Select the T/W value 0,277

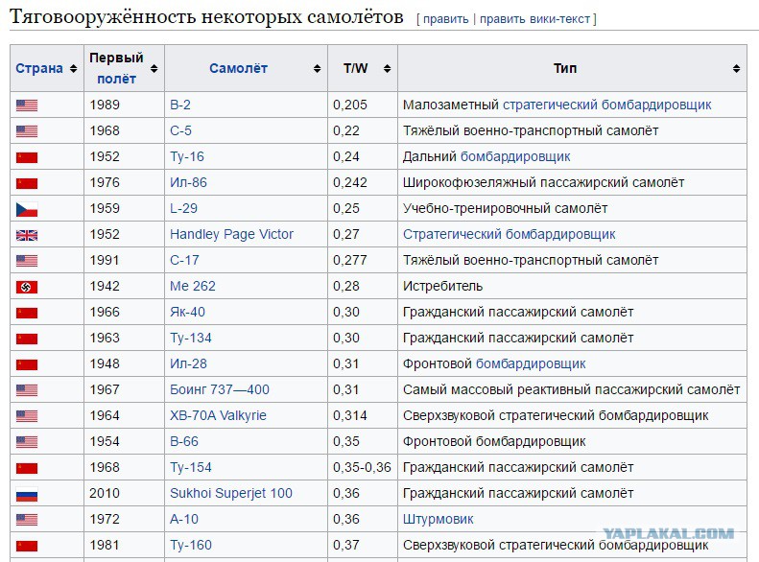point(350,260)
